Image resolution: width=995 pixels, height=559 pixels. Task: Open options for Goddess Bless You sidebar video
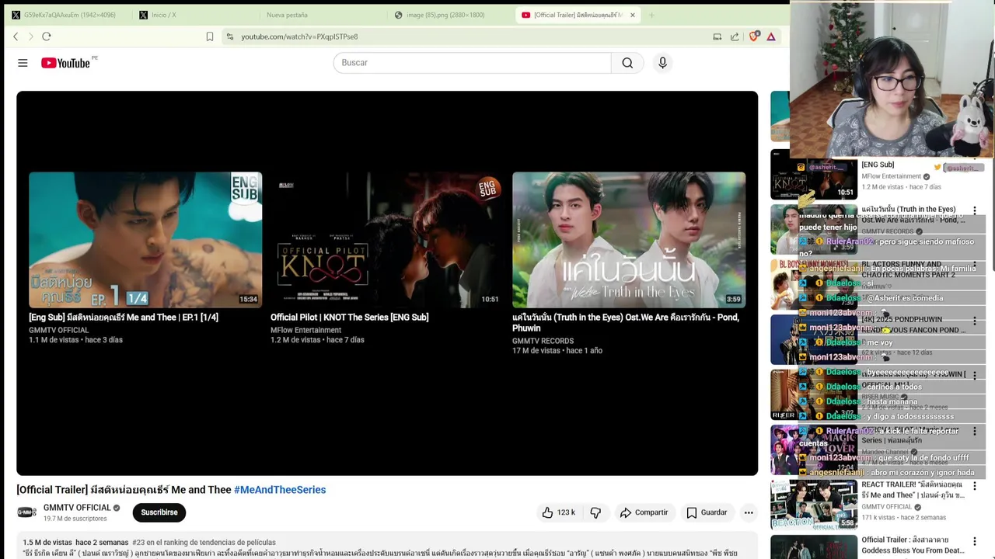pyautogui.click(x=975, y=541)
